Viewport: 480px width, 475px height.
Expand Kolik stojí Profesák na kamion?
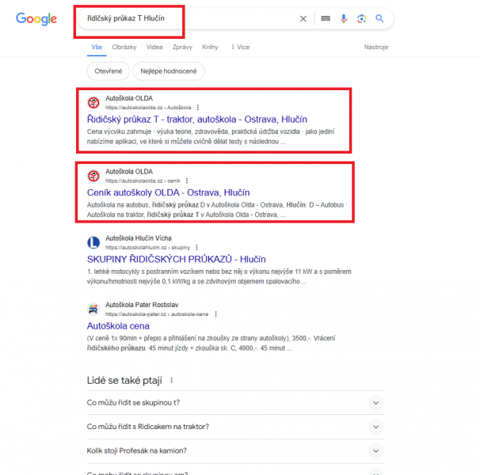pos(235,450)
